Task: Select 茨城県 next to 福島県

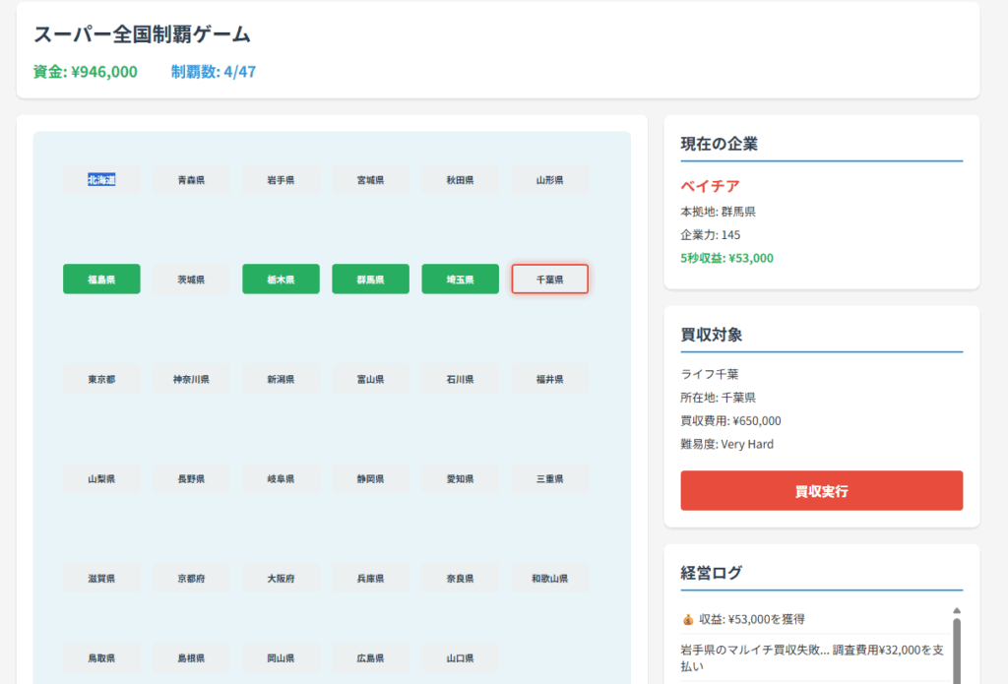Action: [191, 280]
